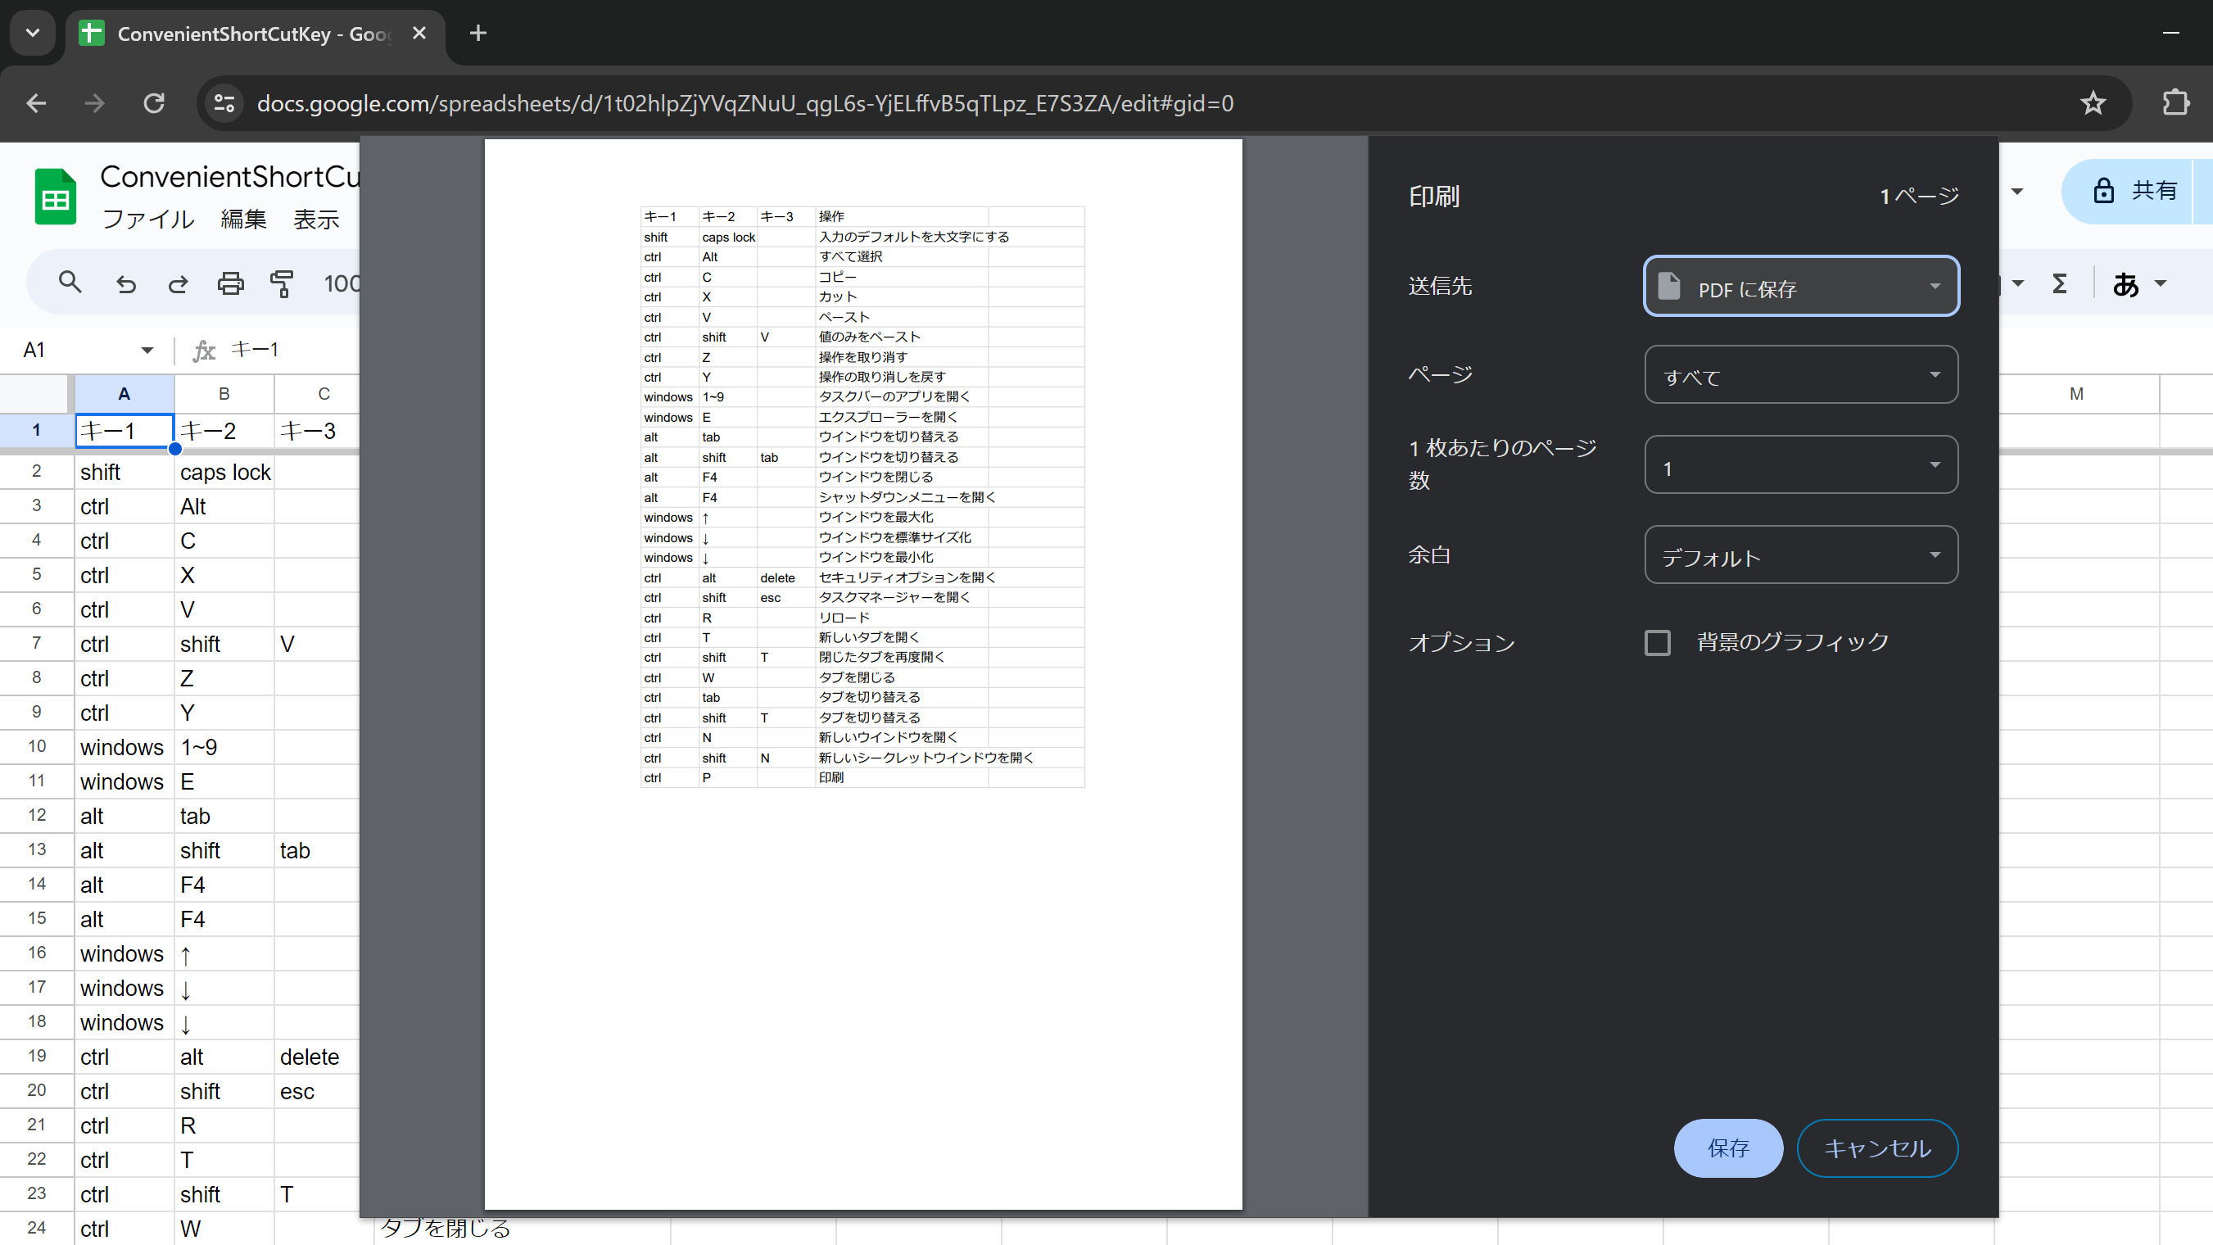Click the print icon in the toolbar
The image size is (2213, 1245).
pos(229,282)
